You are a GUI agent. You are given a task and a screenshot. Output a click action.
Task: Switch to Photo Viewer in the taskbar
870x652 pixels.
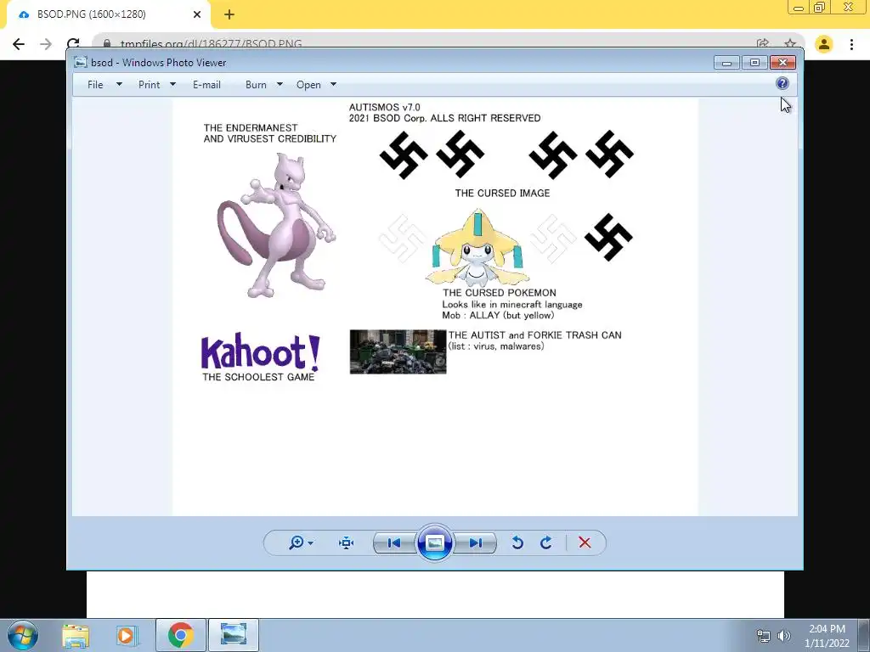click(234, 635)
